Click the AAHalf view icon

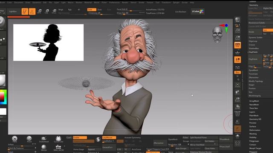pos(238,38)
